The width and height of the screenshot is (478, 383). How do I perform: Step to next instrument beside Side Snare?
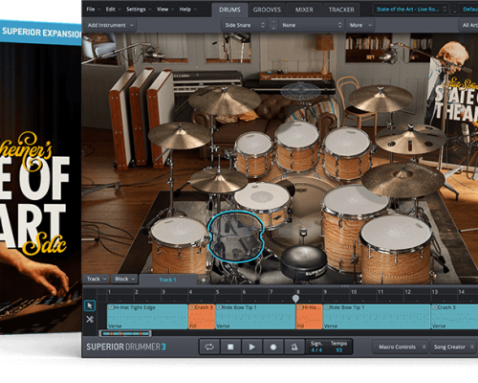coord(273,28)
